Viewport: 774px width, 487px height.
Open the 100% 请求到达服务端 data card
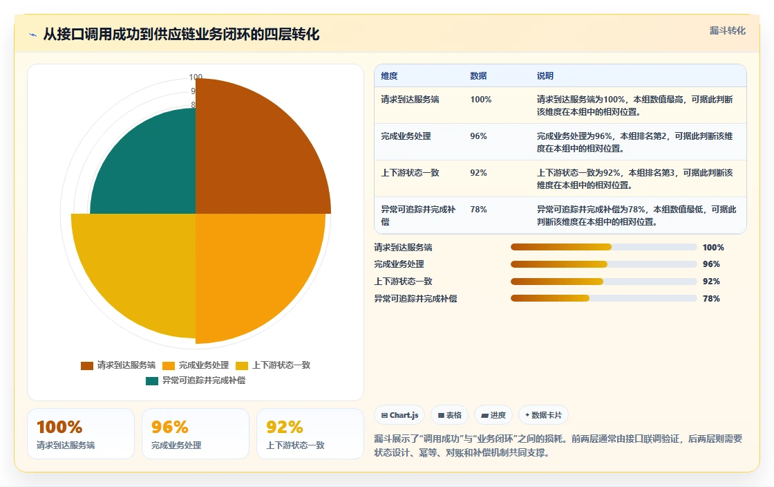(x=81, y=434)
